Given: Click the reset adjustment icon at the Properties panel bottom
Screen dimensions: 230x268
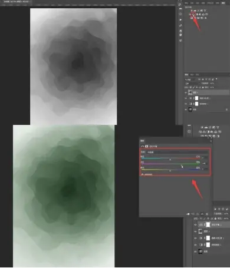Looking at the screenshot, I should pos(198,214).
